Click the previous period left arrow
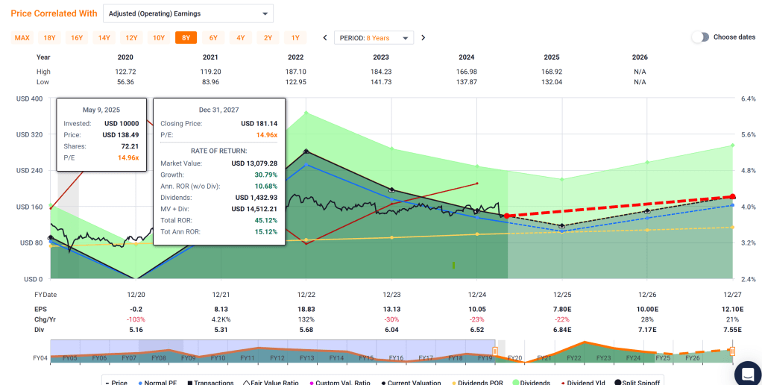 pyautogui.click(x=325, y=38)
